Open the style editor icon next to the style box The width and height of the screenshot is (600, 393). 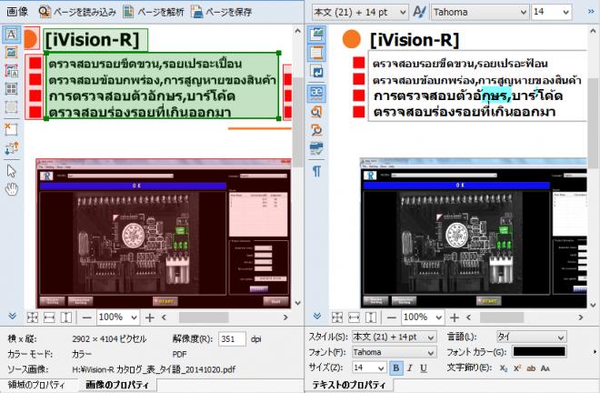coord(420,12)
